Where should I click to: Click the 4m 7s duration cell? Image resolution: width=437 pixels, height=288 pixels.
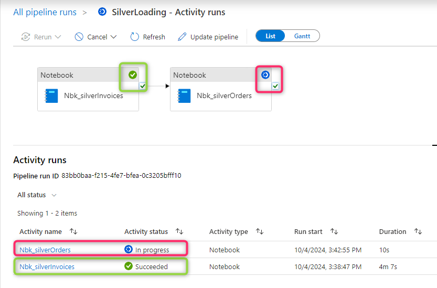pyautogui.click(x=388, y=266)
